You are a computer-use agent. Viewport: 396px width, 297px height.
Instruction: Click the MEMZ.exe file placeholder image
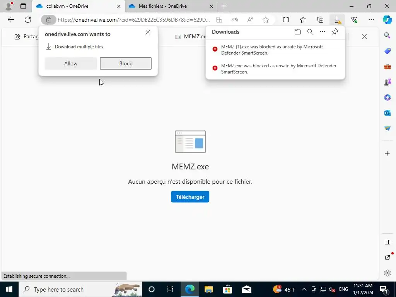tap(190, 142)
